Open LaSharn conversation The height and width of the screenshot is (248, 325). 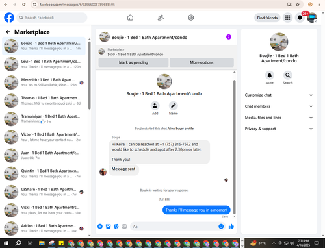pyautogui.click(x=44, y=192)
